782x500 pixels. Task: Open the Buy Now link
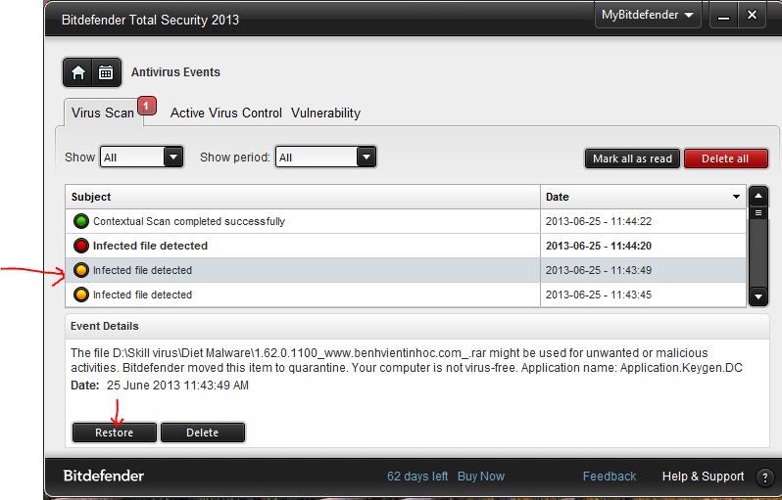click(x=481, y=477)
